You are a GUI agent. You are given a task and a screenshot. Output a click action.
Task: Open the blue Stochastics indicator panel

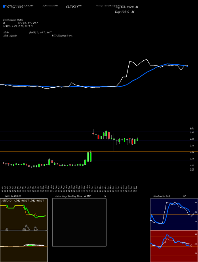(174, 214)
